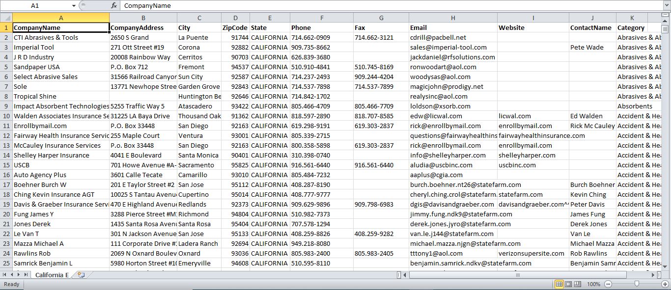The height and width of the screenshot is (290, 671).
Task: Click the zoom out minus button
Action: coord(608,284)
